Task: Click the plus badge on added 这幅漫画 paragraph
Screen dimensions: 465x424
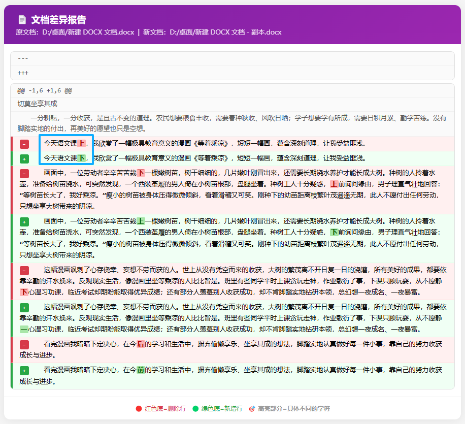Action: [x=24, y=307]
